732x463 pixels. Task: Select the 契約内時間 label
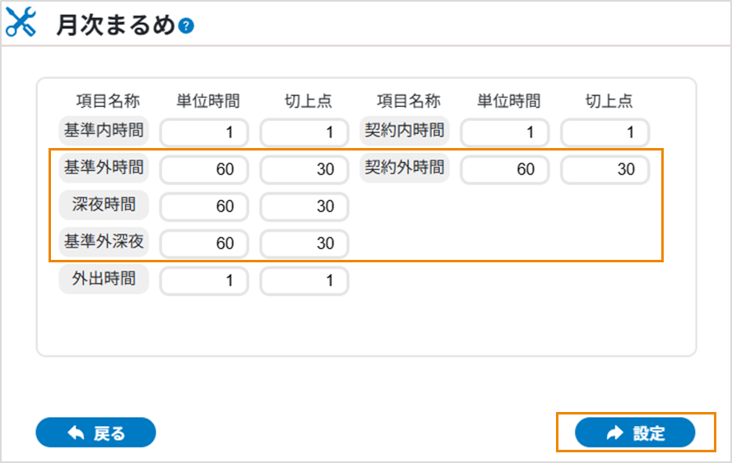[x=405, y=130]
